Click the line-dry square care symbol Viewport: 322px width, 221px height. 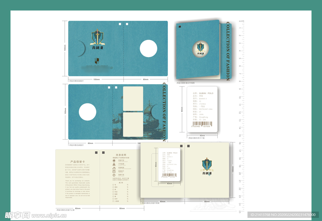[x=114, y=172]
